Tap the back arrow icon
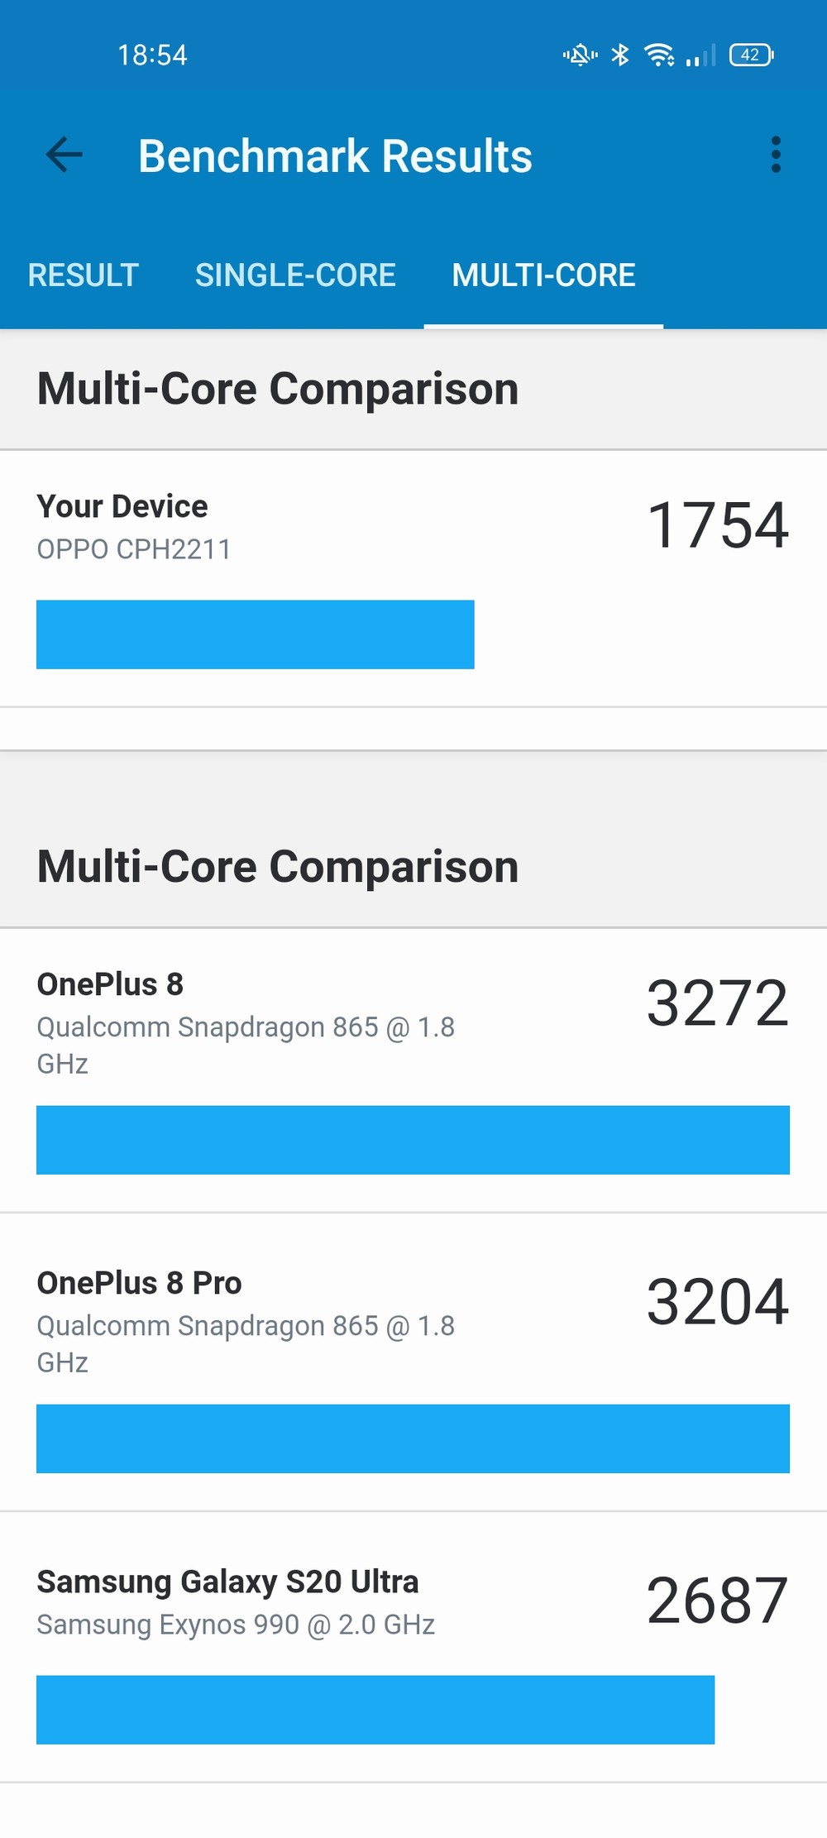This screenshot has width=827, height=1838. pyautogui.click(x=64, y=155)
